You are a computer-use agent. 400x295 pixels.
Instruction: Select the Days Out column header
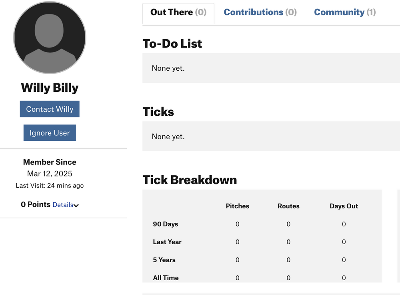(344, 206)
